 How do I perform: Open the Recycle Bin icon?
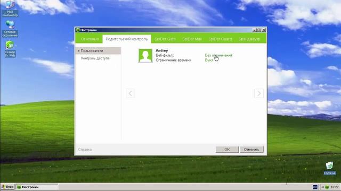(x=329, y=168)
